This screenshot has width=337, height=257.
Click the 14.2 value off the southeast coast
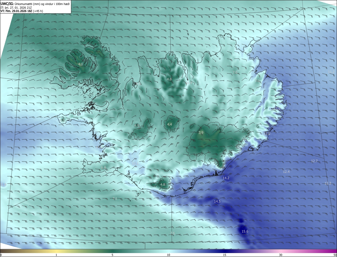(x=226, y=178)
